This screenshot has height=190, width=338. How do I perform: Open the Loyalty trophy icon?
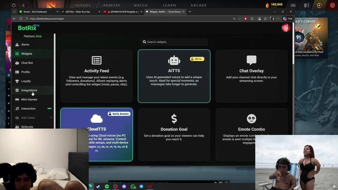click(x=17, y=81)
